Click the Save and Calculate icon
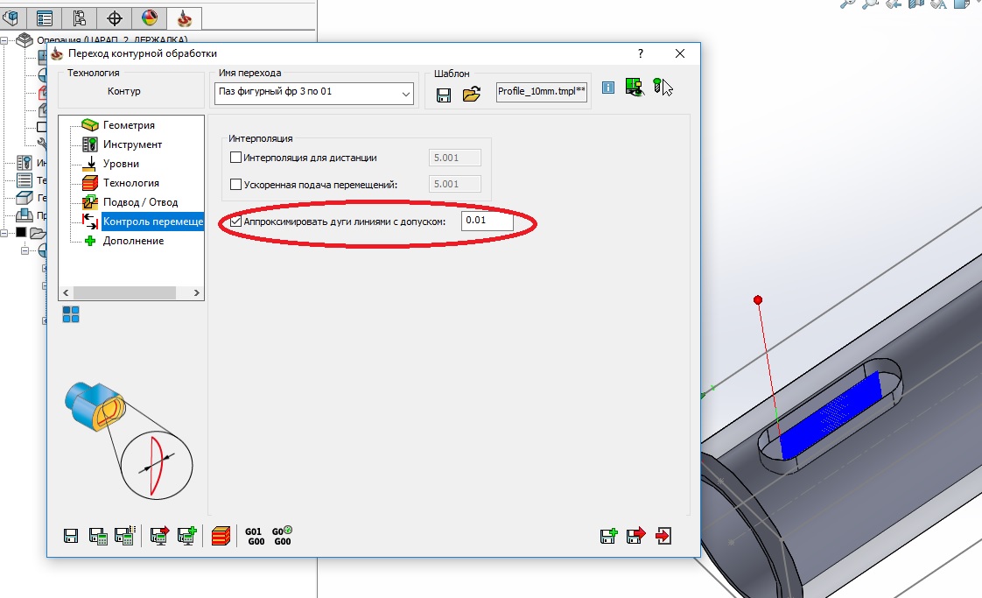The width and height of the screenshot is (982, 598). [98, 536]
